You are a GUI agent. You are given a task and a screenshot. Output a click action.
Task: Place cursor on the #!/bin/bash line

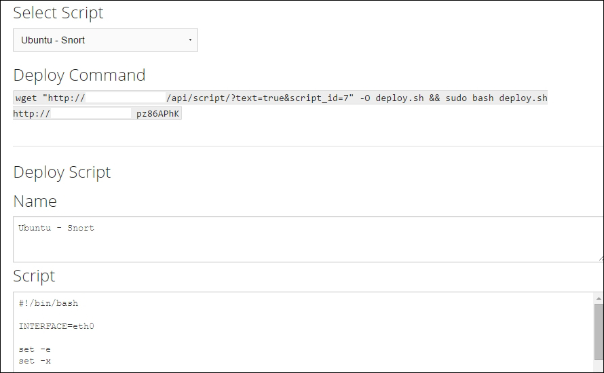coord(48,303)
